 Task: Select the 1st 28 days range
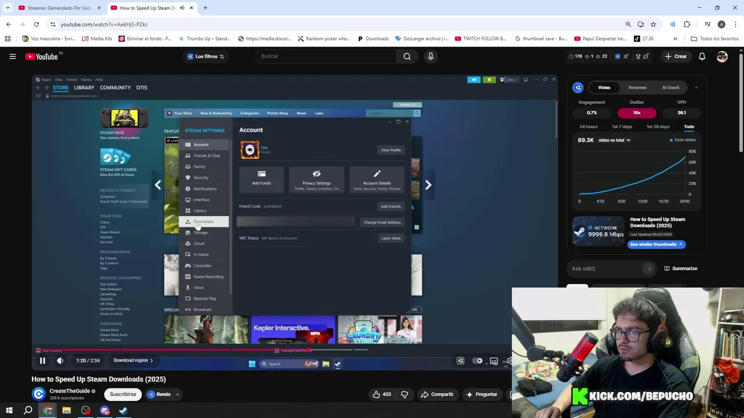657,127
